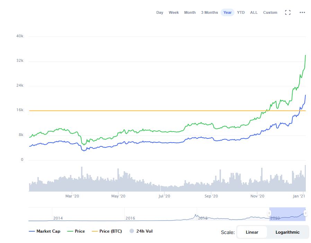
Task: Toggle Market Cap series visibility
Action: point(44,231)
